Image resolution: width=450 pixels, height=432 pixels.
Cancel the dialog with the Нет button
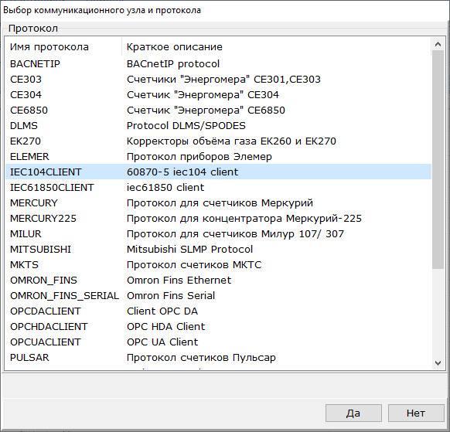click(416, 413)
